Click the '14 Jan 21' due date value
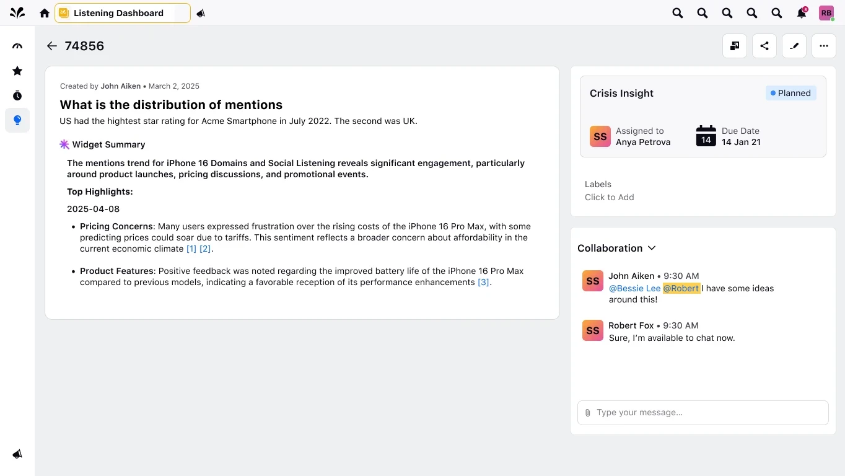The width and height of the screenshot is (845, 476). (x=741, y=142)
